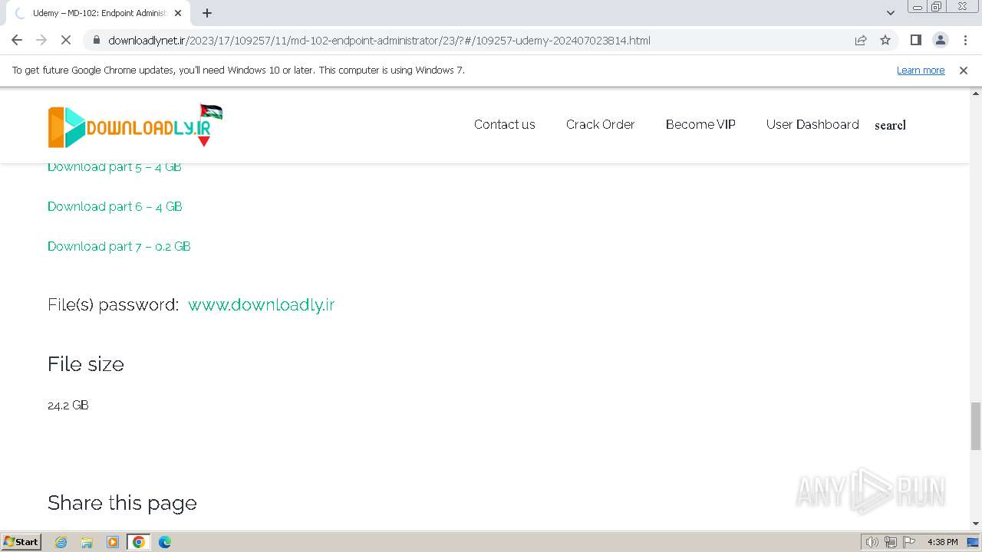
Task: Click the network icon in system tray
Action: (891, 542)
